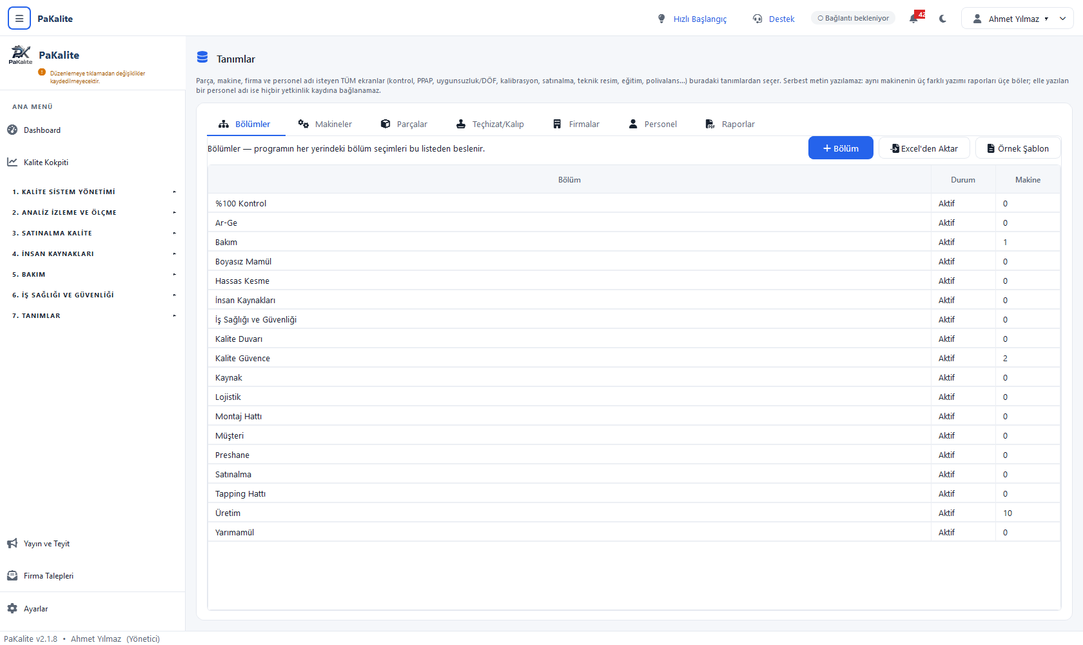The image size is (1083, 645).
Task: Select the Üretim row
Action: coord(634,513)
